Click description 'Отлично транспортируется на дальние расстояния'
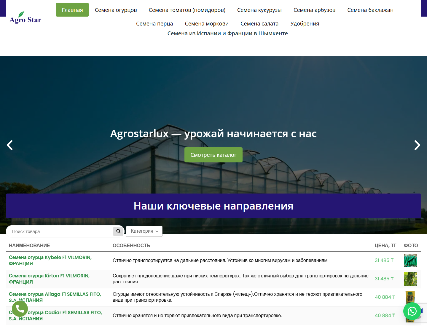 click(x=220, y=260)
